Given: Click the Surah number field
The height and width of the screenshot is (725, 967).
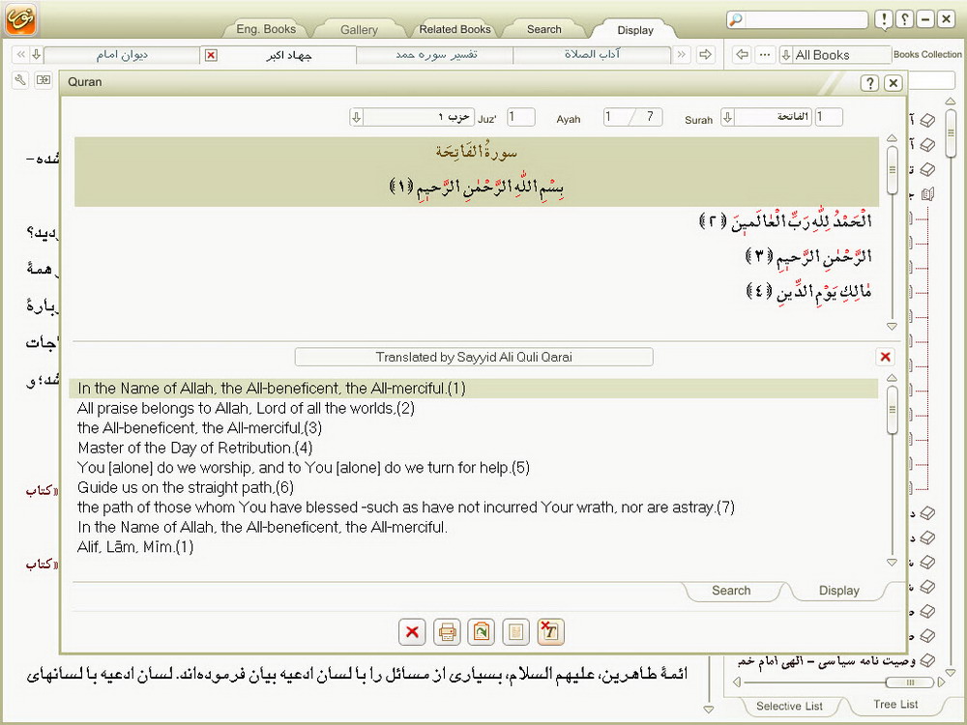Looking at the screenshot, I should tap(829, 117).
